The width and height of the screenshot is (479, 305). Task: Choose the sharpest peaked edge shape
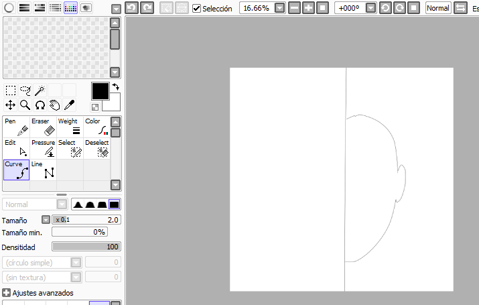point(78,204)
